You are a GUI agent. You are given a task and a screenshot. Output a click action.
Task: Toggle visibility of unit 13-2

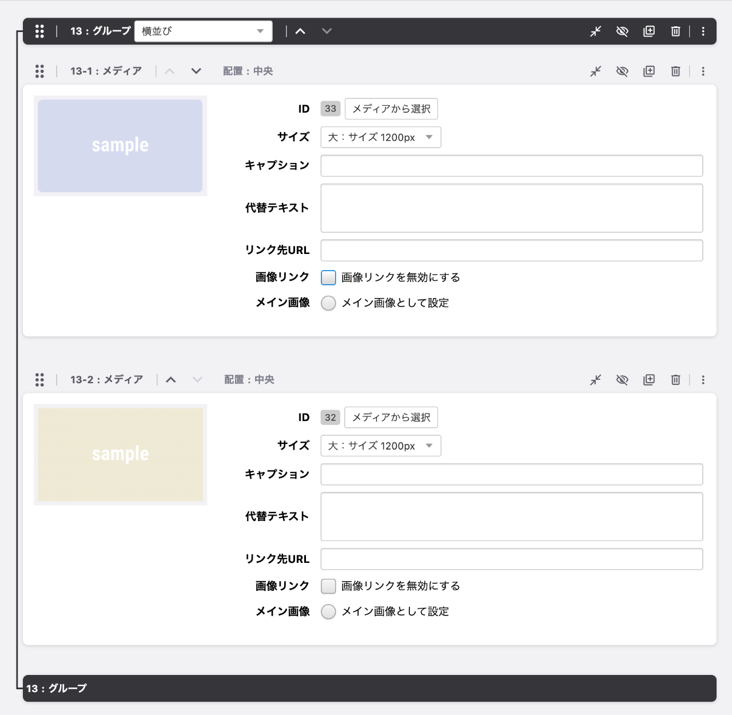pos(622,379)
